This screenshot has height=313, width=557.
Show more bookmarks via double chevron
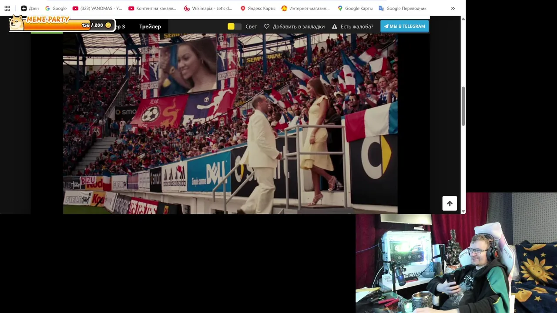coord(453,8)
